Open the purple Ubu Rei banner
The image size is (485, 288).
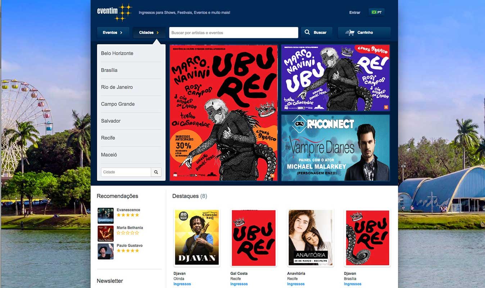click(x=335, y=77)
